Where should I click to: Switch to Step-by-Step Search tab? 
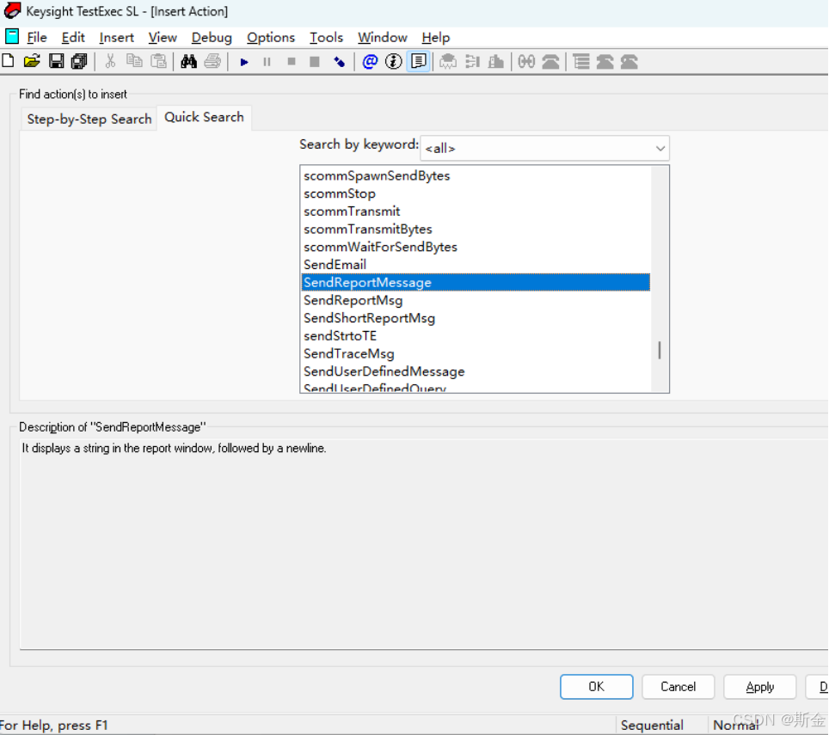(x=89, y=119)
